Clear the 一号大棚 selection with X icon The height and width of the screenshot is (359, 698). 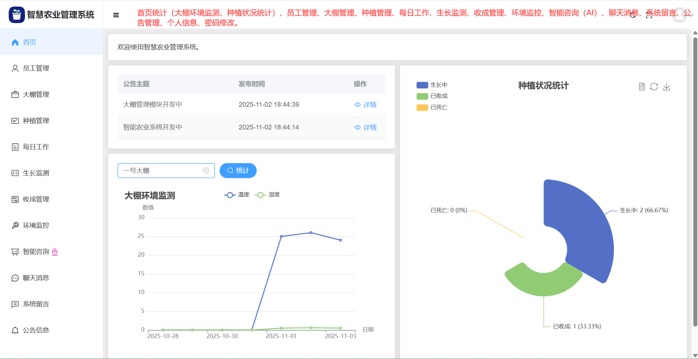[x=206, y=171]
